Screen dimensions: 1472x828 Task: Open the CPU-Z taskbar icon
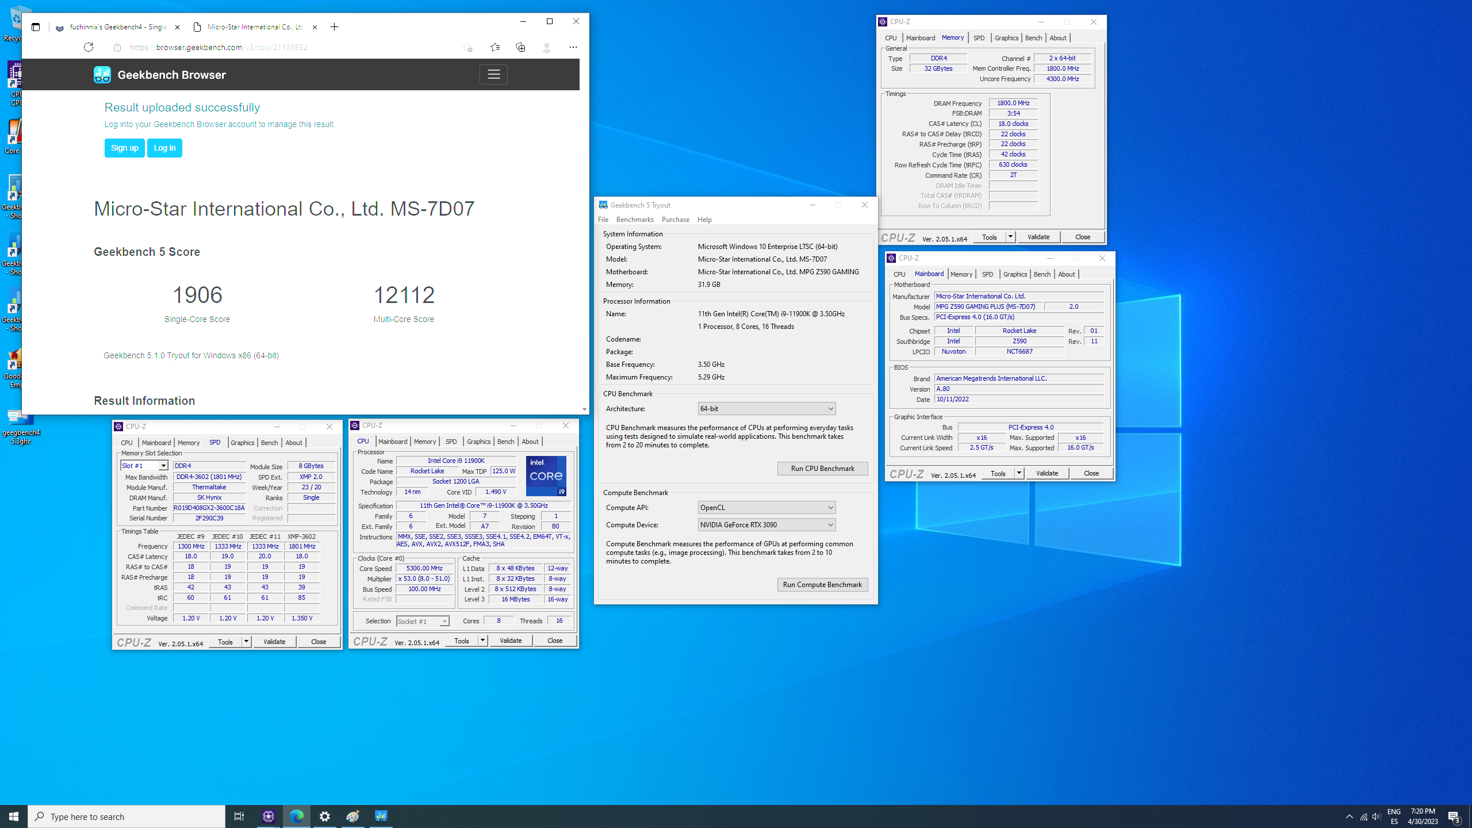tap(269, 816)
